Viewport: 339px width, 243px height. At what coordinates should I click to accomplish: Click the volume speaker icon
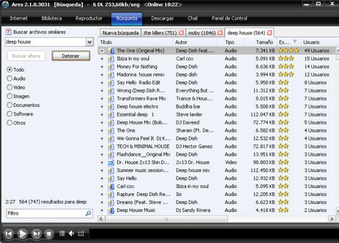72,233
